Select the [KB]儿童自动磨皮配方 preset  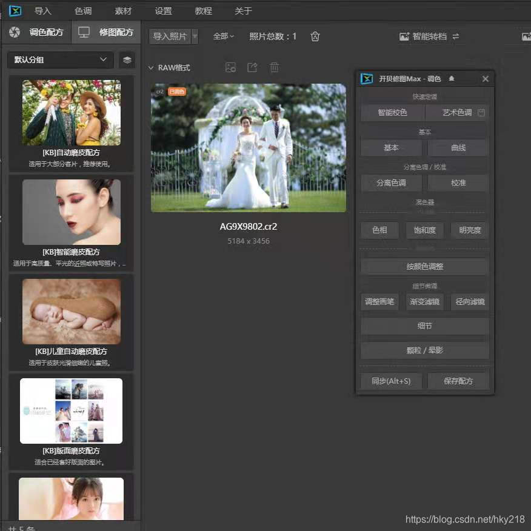click(x=71, y=322)
